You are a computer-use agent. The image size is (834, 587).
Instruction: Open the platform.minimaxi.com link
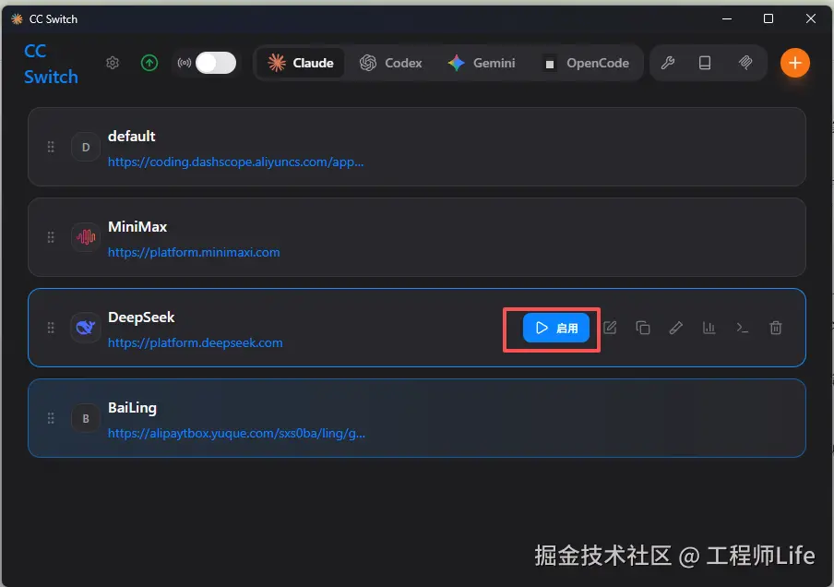coord(194,252)
